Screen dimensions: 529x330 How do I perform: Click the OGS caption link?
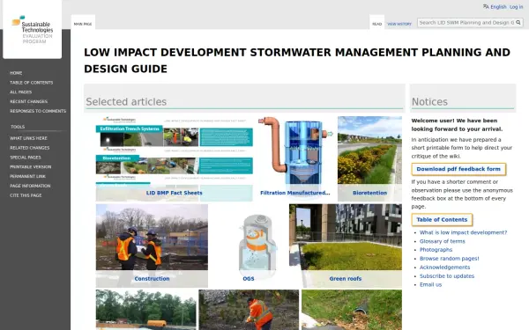[x=249, y=279]
